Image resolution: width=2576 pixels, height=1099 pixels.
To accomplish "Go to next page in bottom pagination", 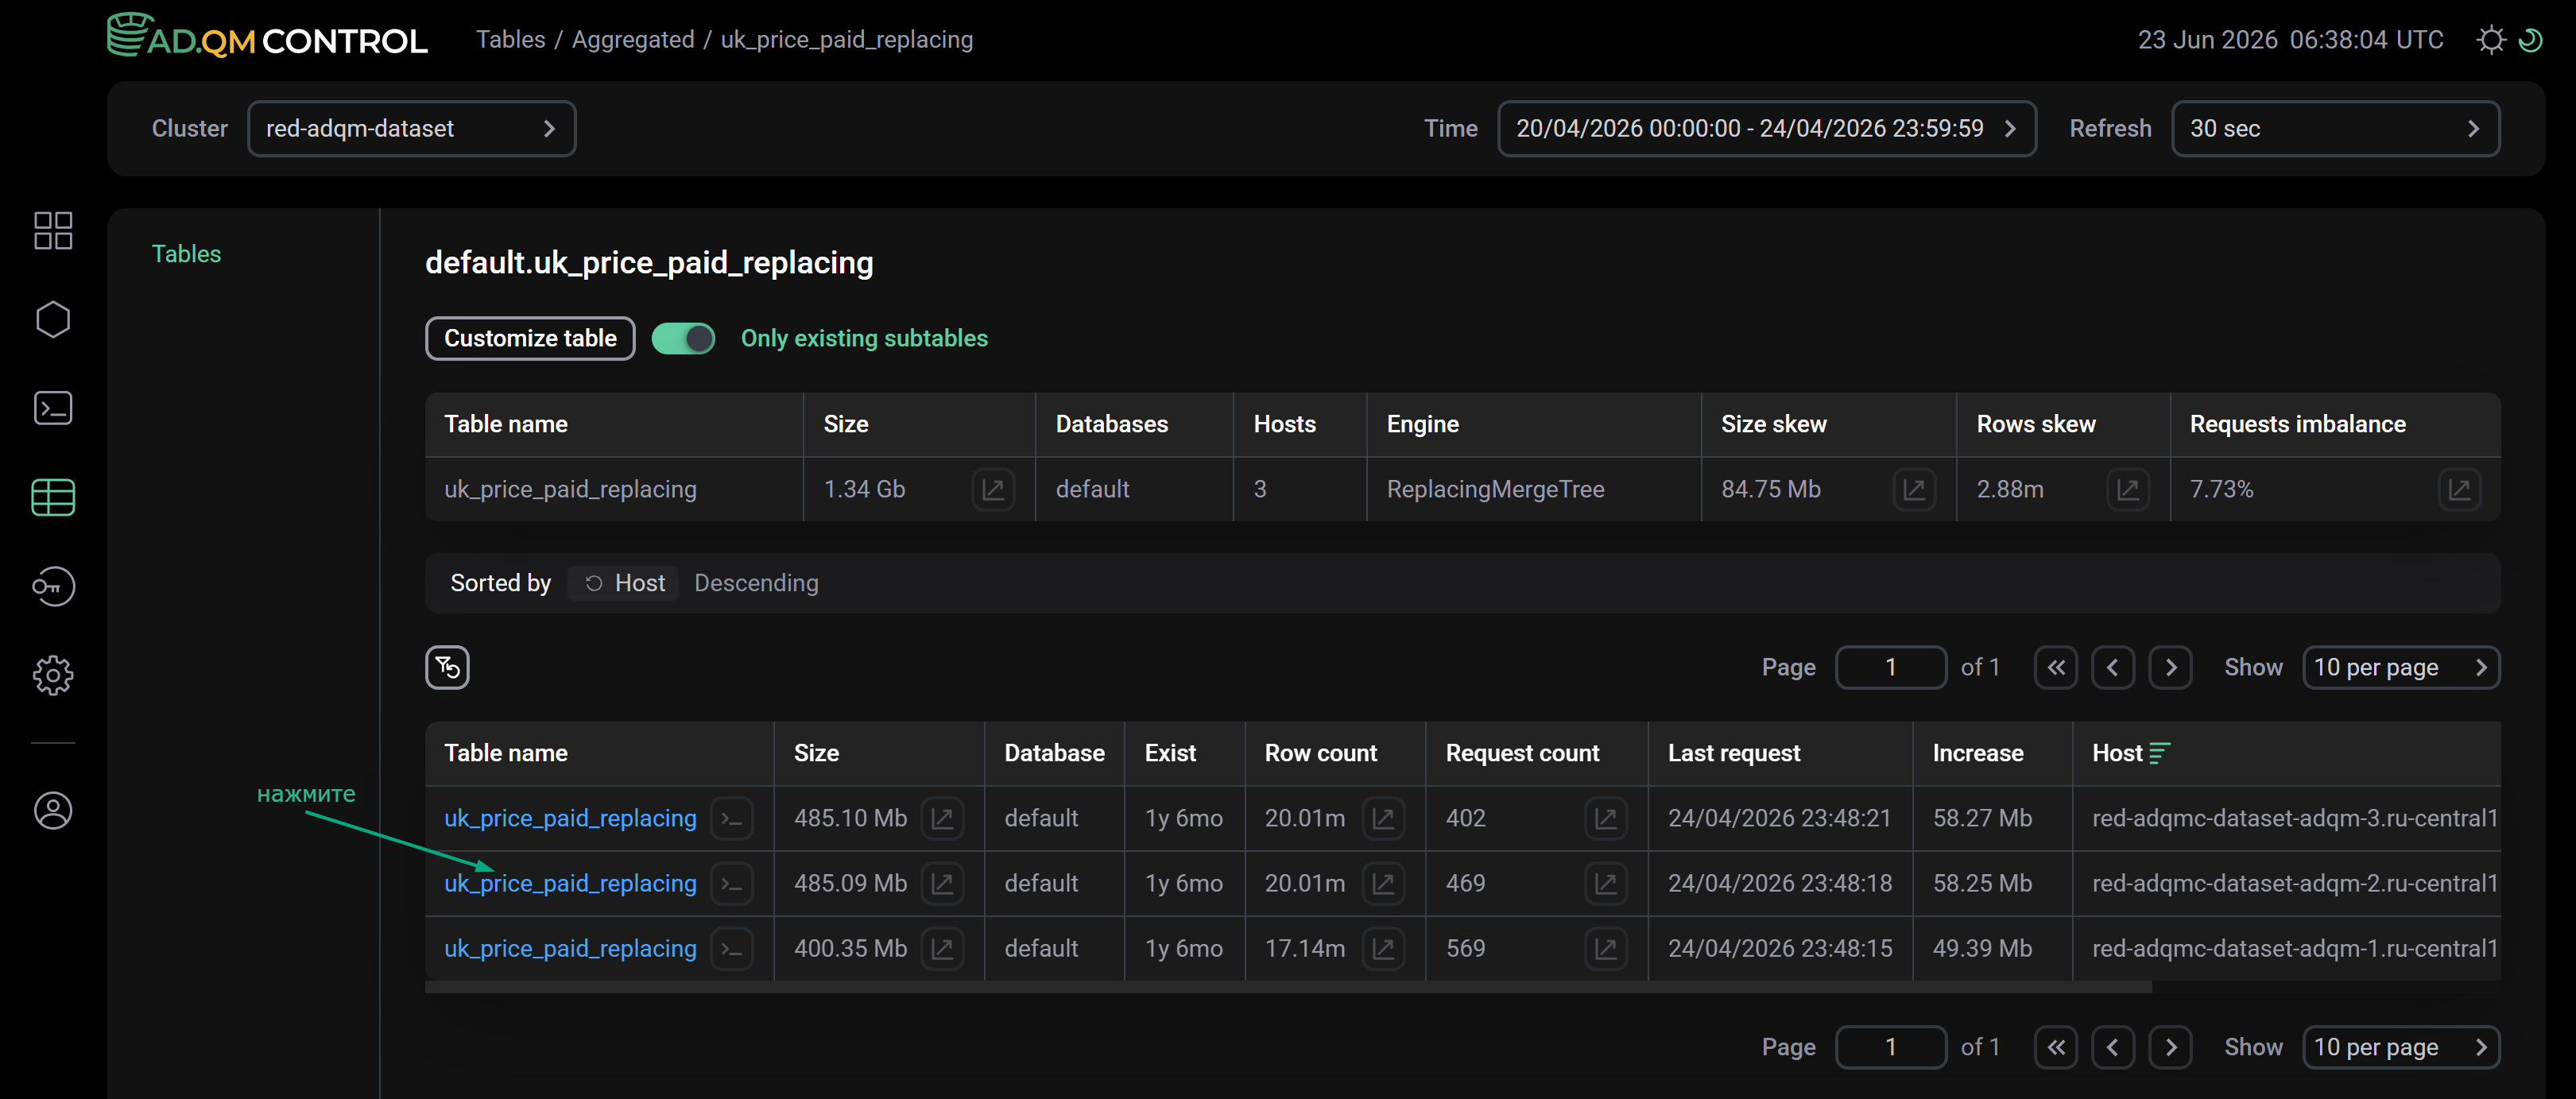I will (x=2170, y=1047).
